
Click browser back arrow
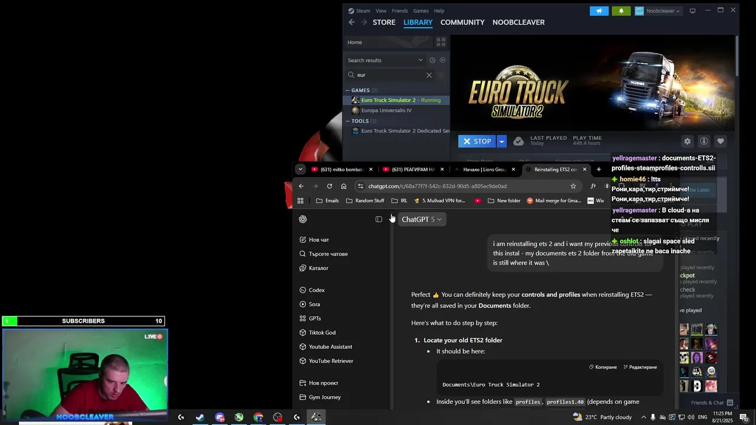tap(301, 186)
